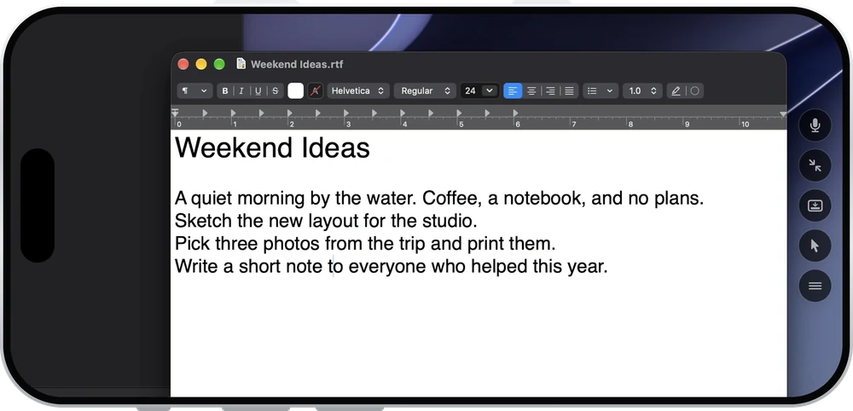
Task: Align text left
Action: pos(513,90)
